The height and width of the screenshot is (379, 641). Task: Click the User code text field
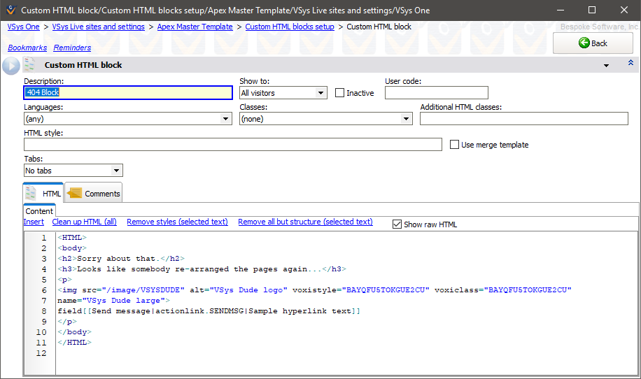436,93
